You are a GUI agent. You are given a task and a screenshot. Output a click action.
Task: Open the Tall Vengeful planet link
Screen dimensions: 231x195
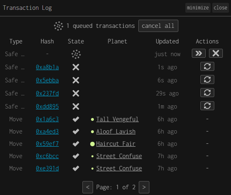point(117,119)
